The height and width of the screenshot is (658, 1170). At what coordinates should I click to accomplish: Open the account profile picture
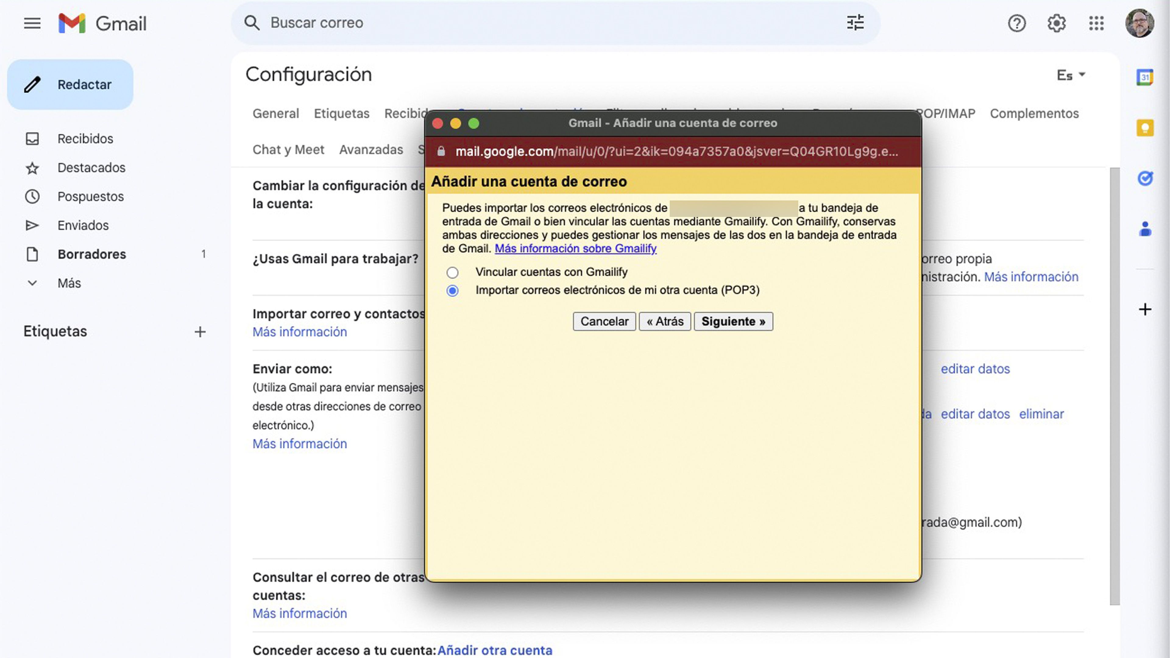tap(1140, 23)
